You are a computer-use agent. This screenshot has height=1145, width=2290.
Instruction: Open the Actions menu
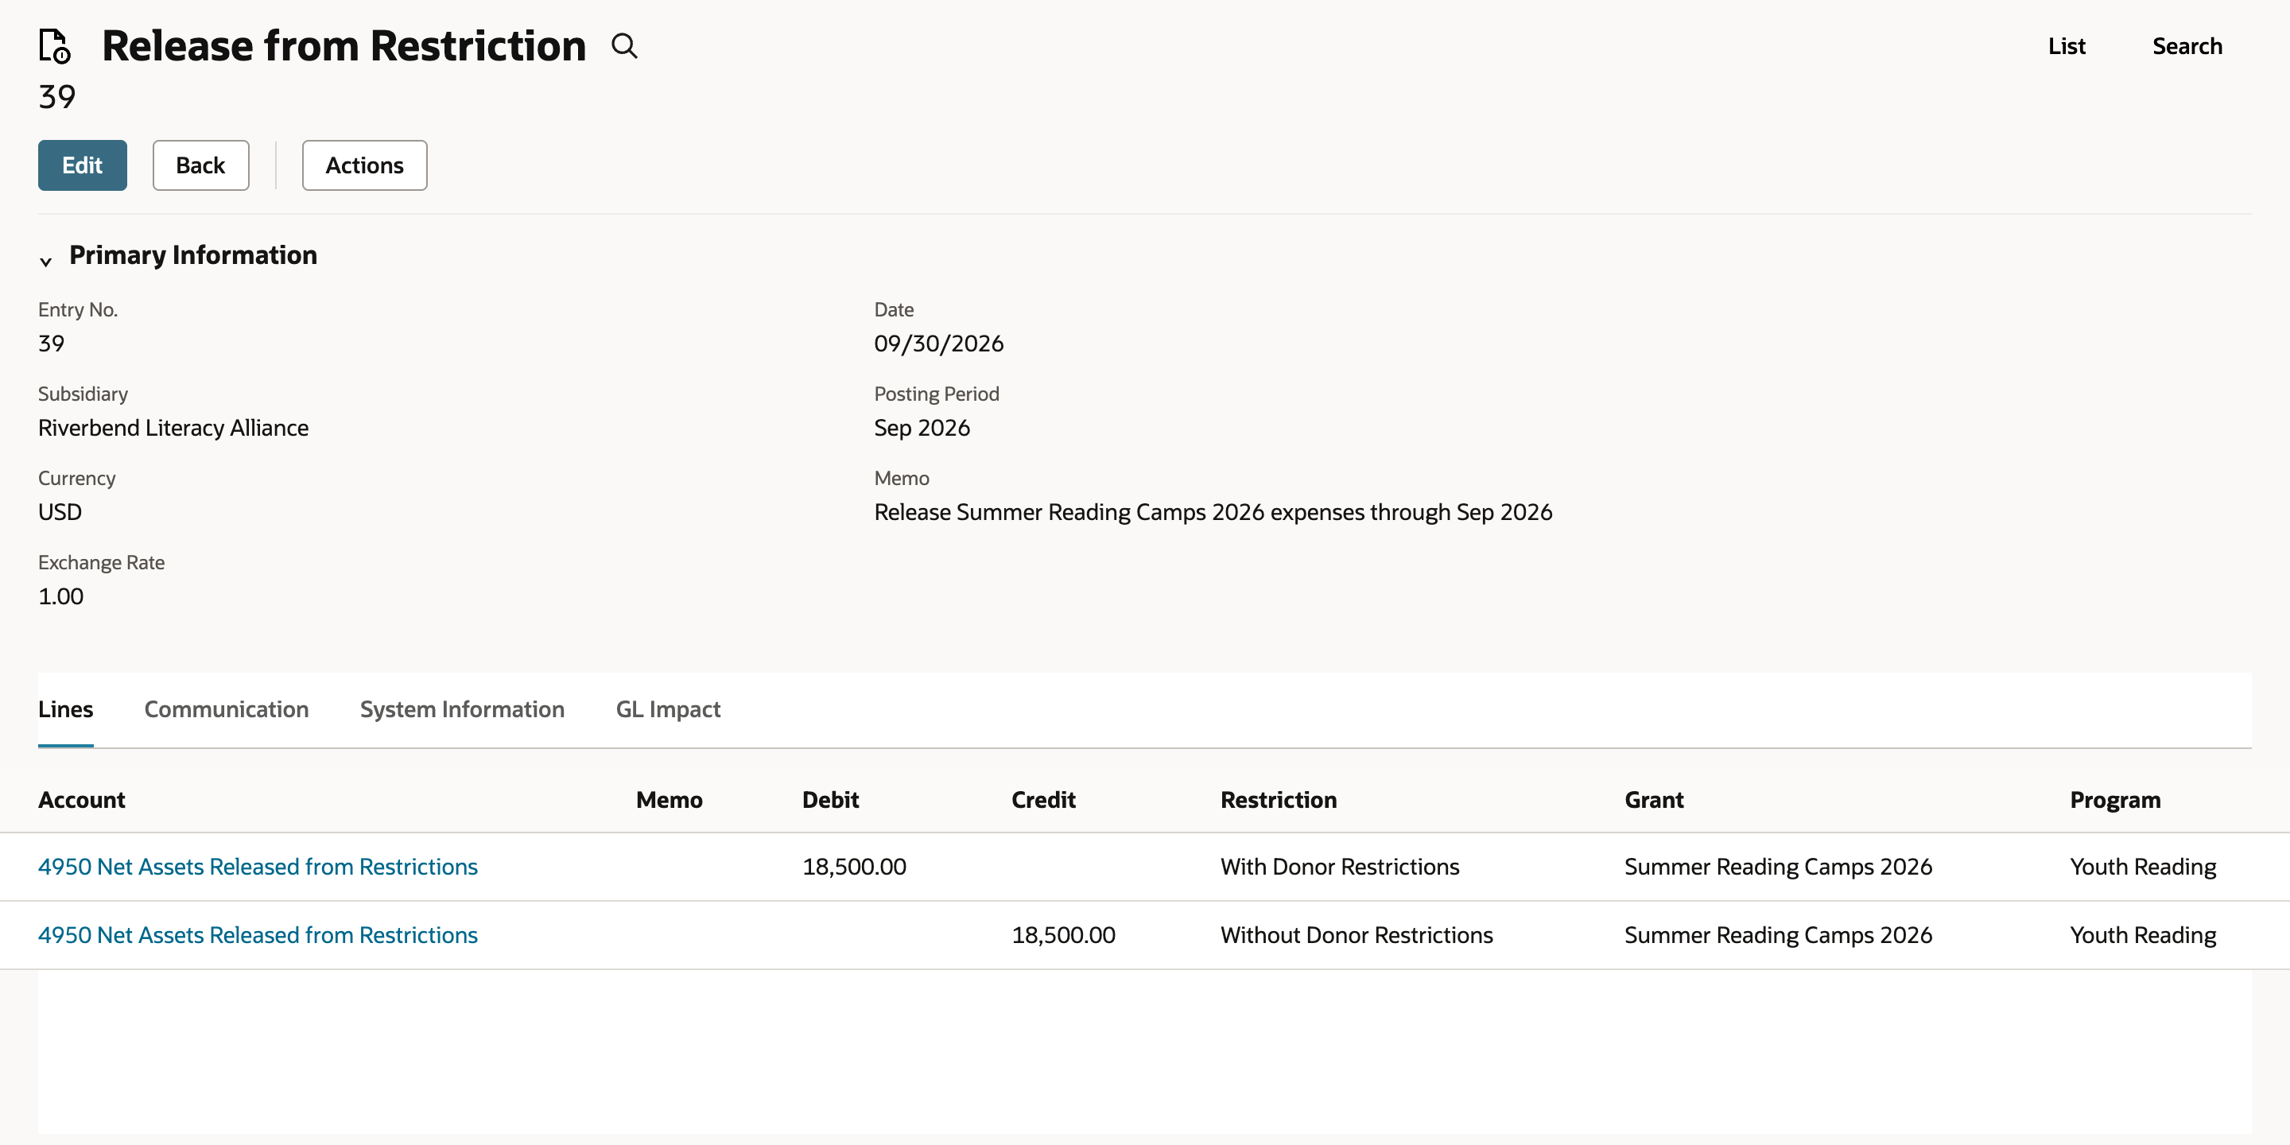click(364, 165)
